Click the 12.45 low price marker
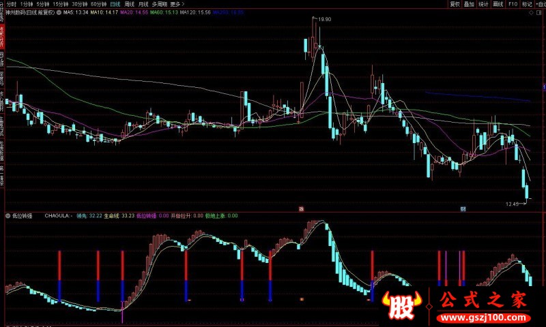Image resolution: width=546 pixels, height=327 pixels. click(512, 204)
